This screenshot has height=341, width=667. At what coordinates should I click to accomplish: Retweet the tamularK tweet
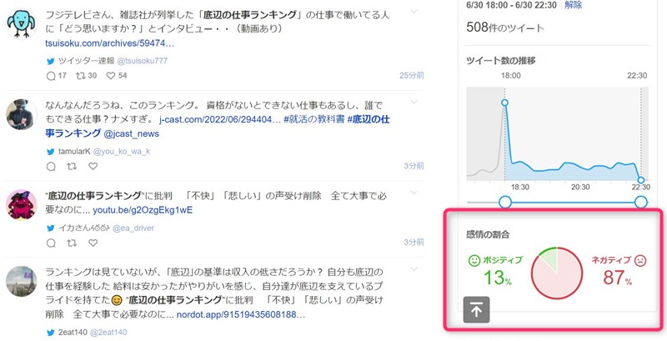[72, 166]
